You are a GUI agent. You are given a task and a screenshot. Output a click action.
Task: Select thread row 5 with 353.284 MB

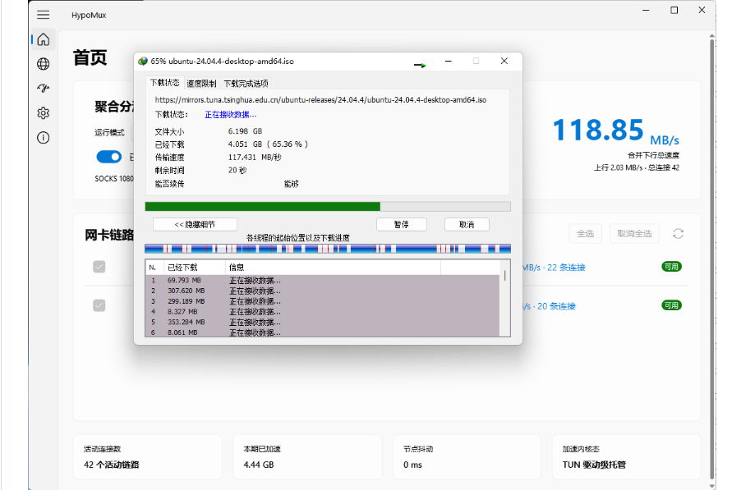point(322,322)
